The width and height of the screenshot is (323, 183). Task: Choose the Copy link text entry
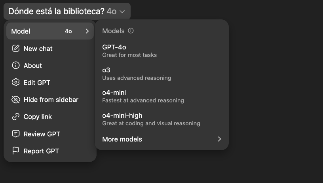coord(38,117)
